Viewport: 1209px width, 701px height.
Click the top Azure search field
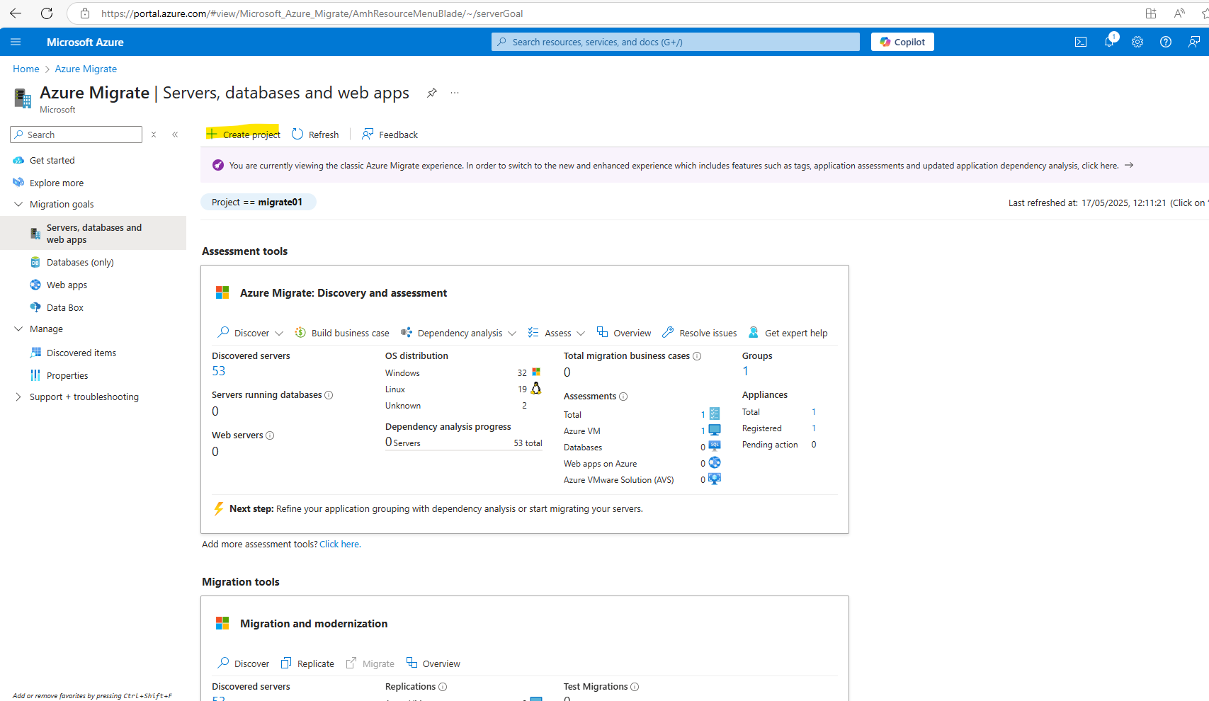point(676,42)
